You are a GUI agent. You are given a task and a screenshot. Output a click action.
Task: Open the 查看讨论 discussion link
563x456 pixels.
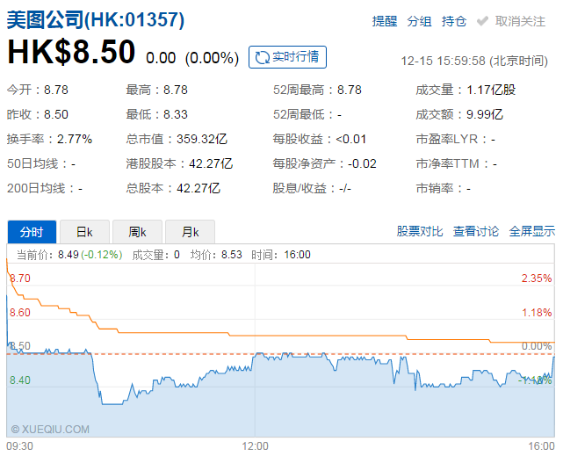tap(476, 231)
